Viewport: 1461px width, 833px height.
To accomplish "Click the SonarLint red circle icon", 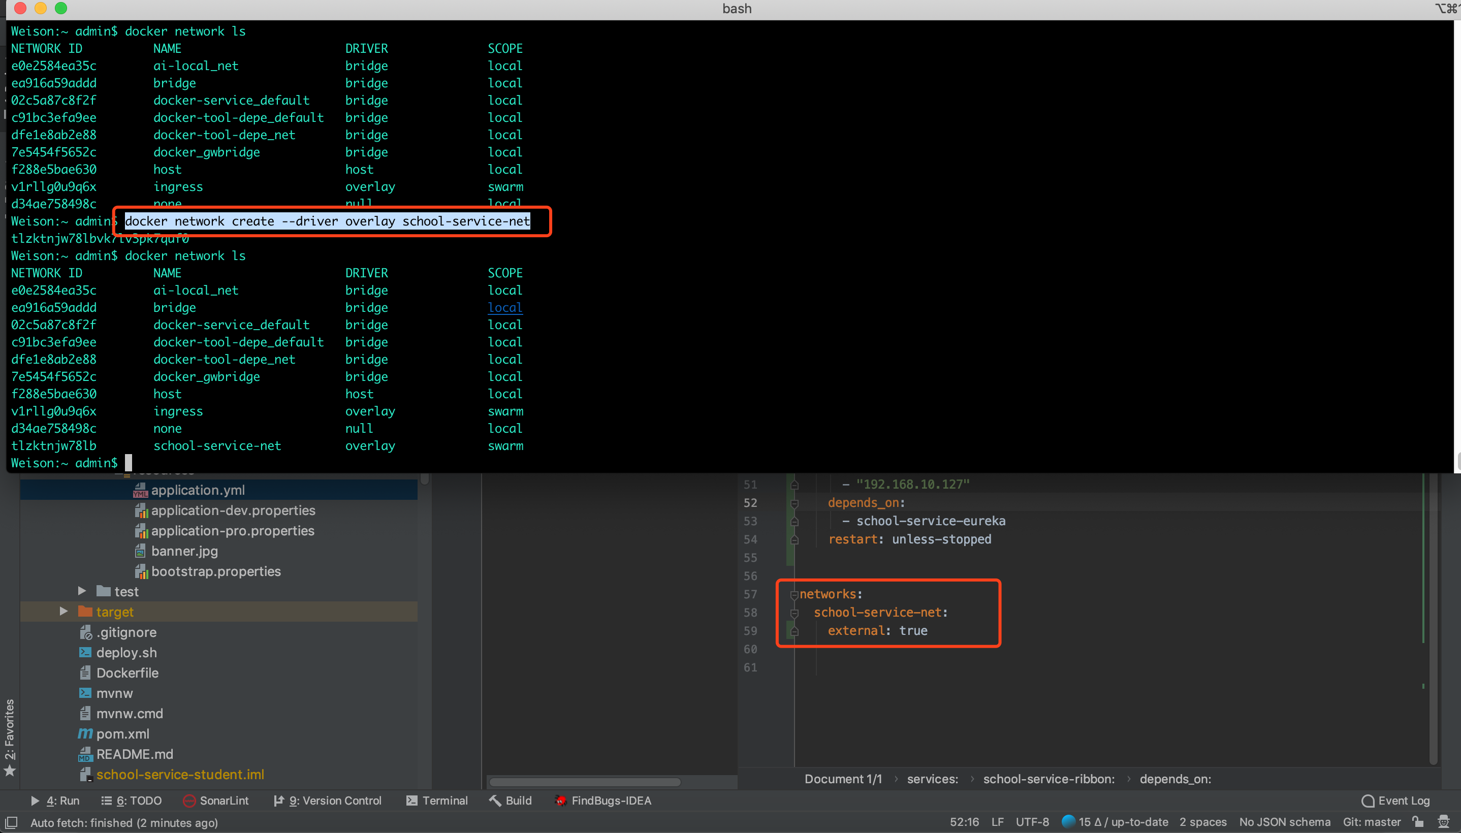I will click(x=189, y=800).
